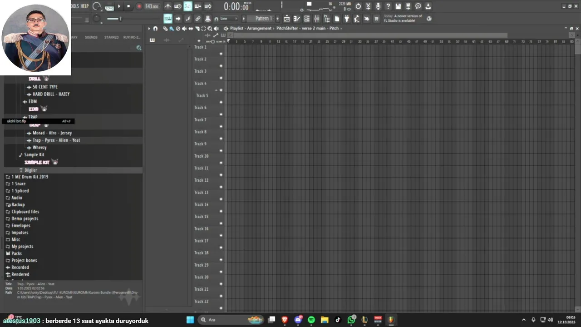Expand the EDM folder
The width and height of the screenshot is (581, 327).
pyautogui.click(x=32, y=101)
